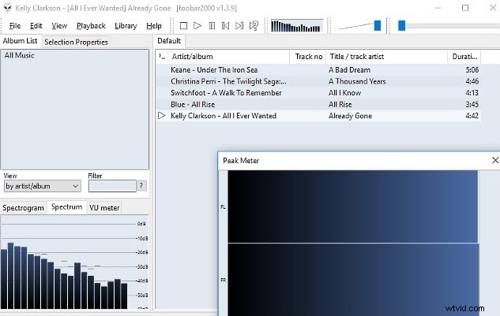Click the FR channel peak meter bar
Image resolution: width=500 pixels, height=316 pixels.
pos(353,280)
